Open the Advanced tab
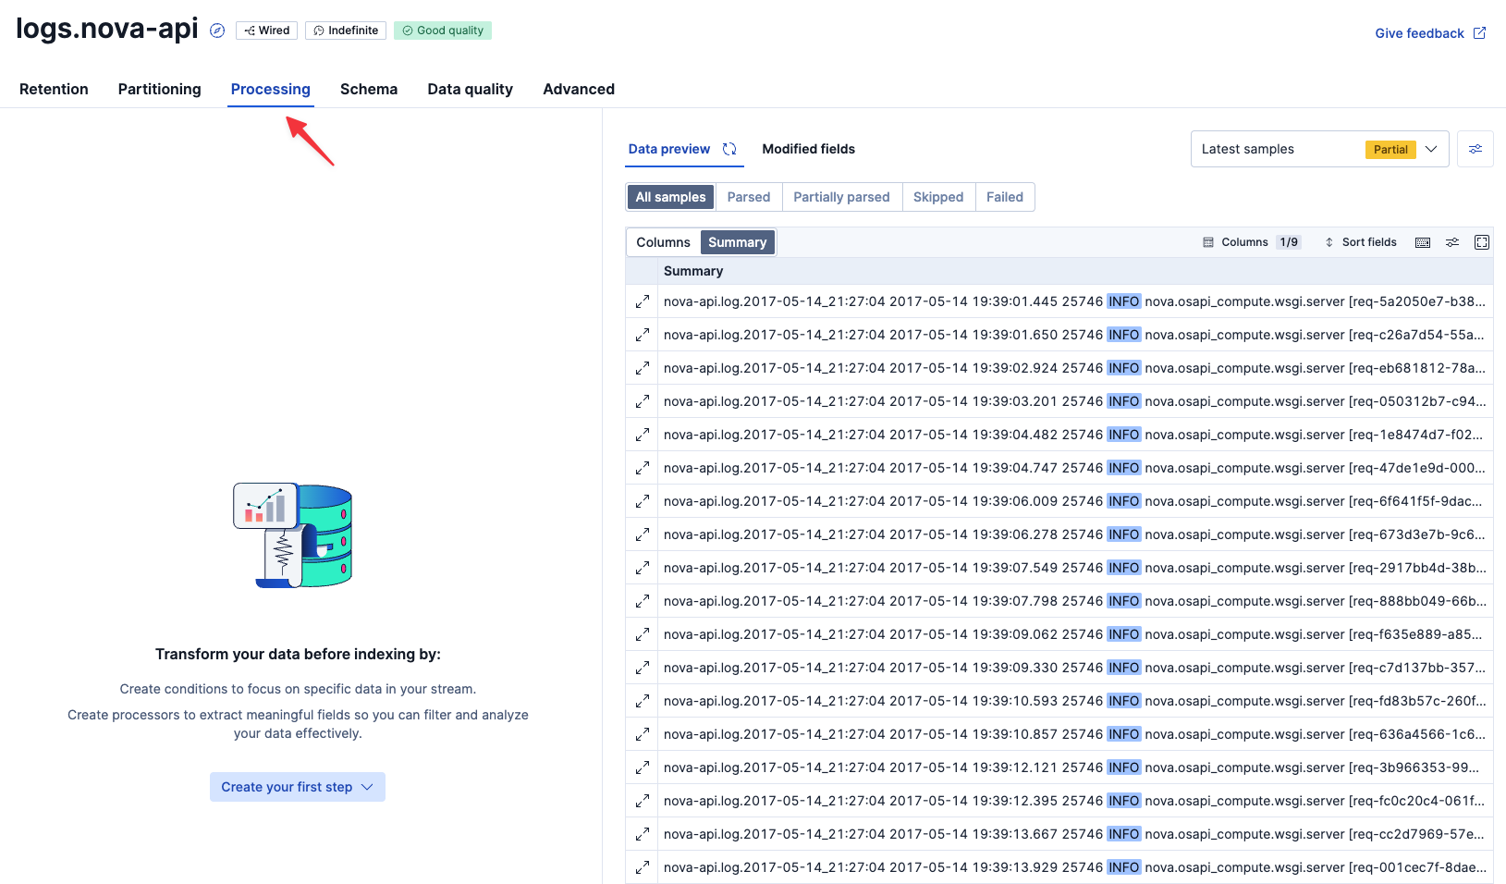 [579, 89]
